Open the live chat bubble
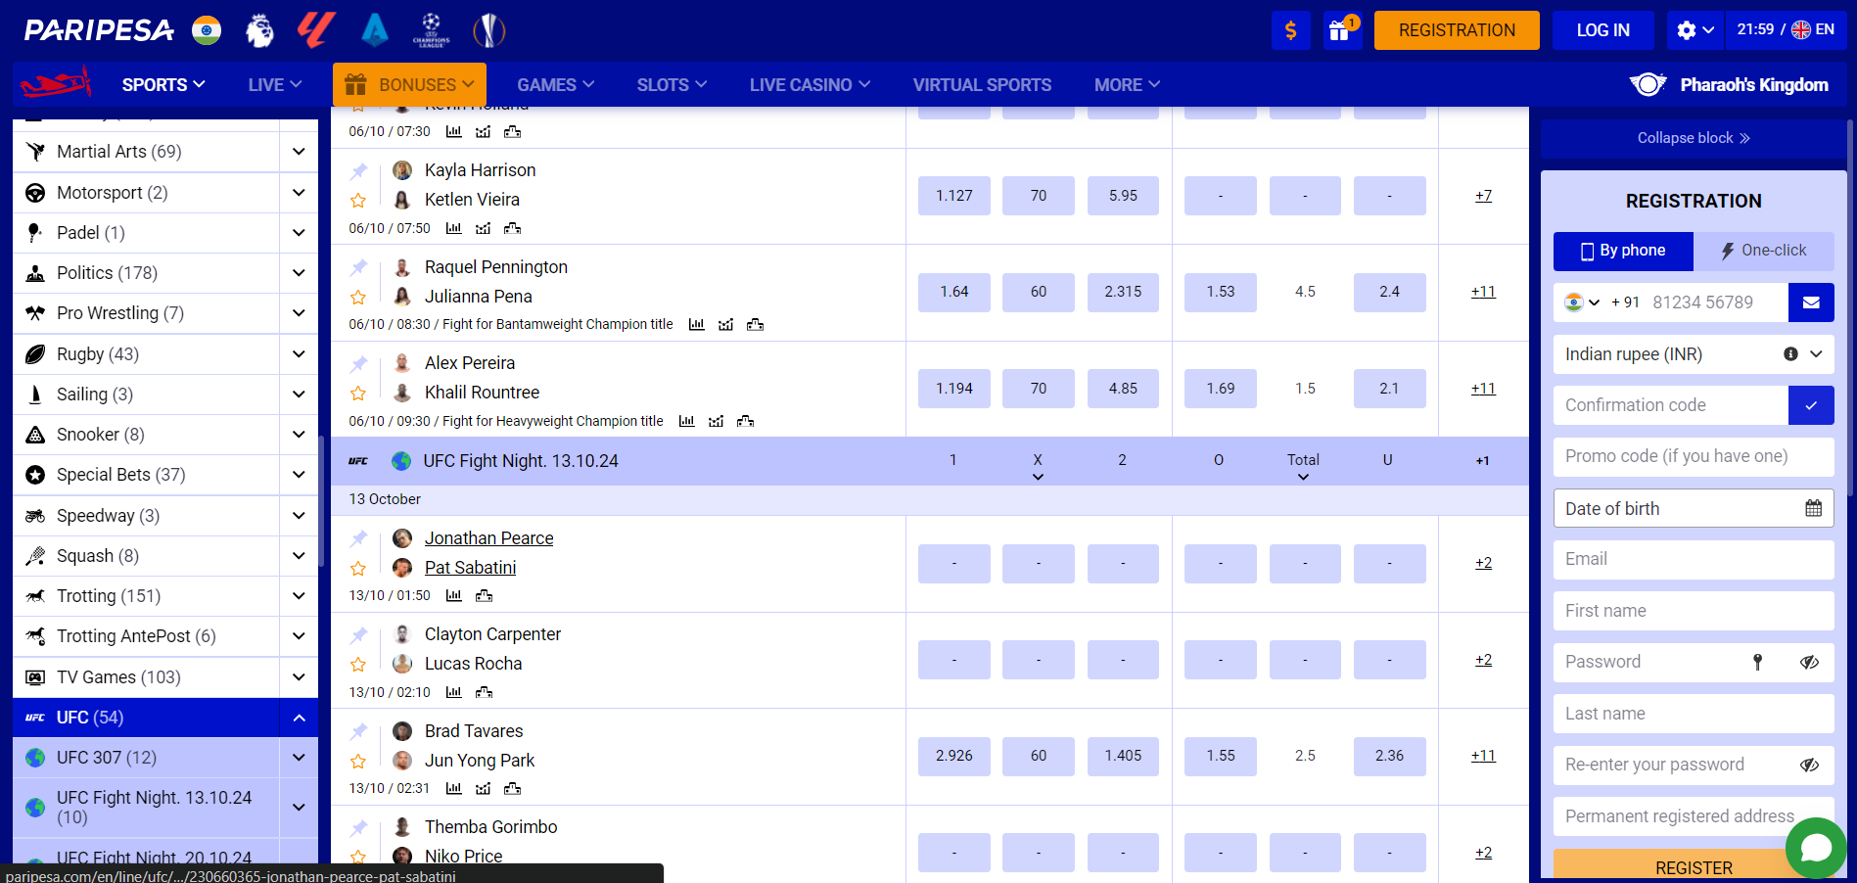This screenshot has width=1857, height=883. (x=1815, y=847)
